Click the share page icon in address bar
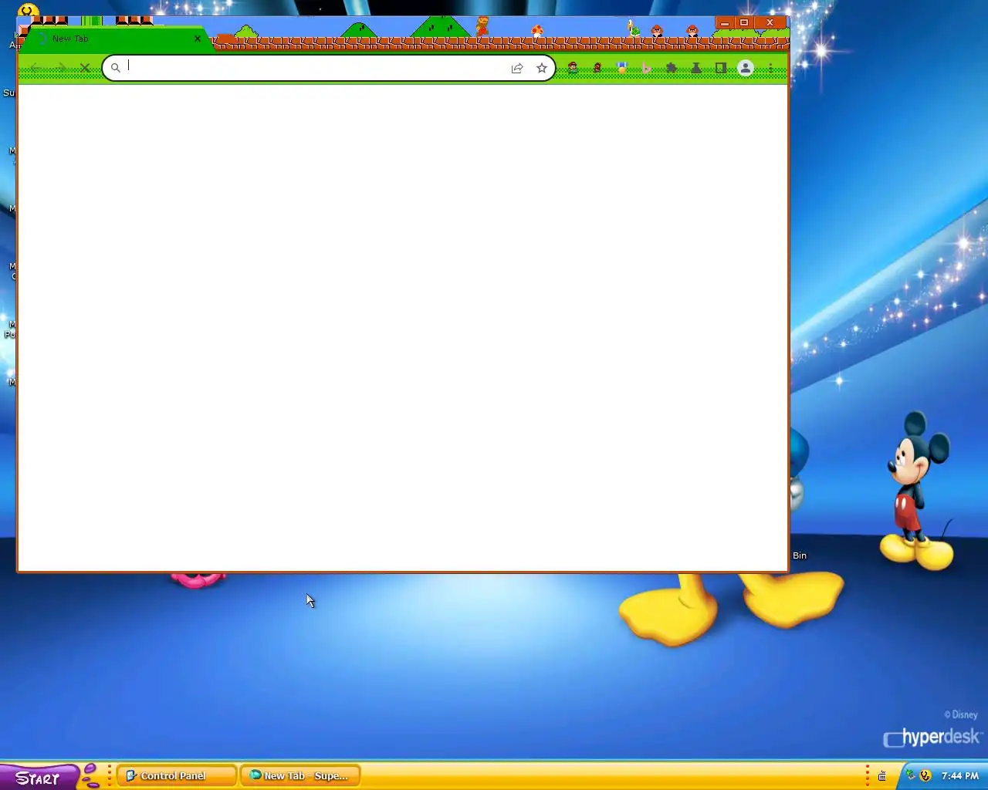This screenshot has height=790, width=988. pyautogui.click(x=517, y=68)
